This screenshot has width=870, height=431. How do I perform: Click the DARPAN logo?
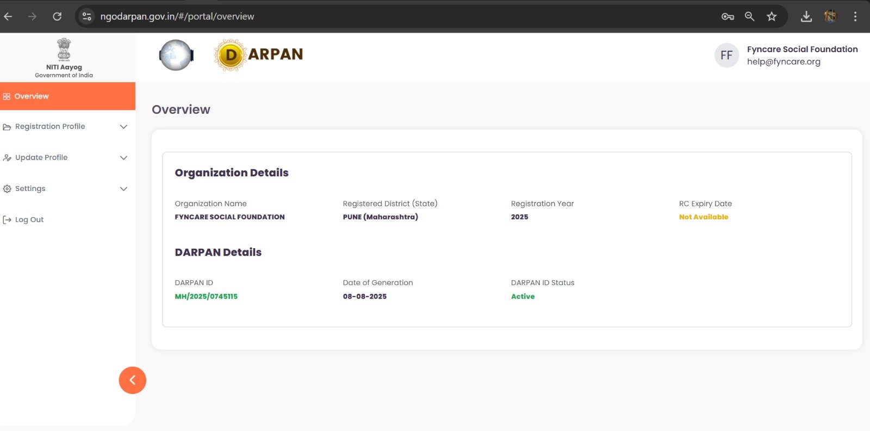258,54
